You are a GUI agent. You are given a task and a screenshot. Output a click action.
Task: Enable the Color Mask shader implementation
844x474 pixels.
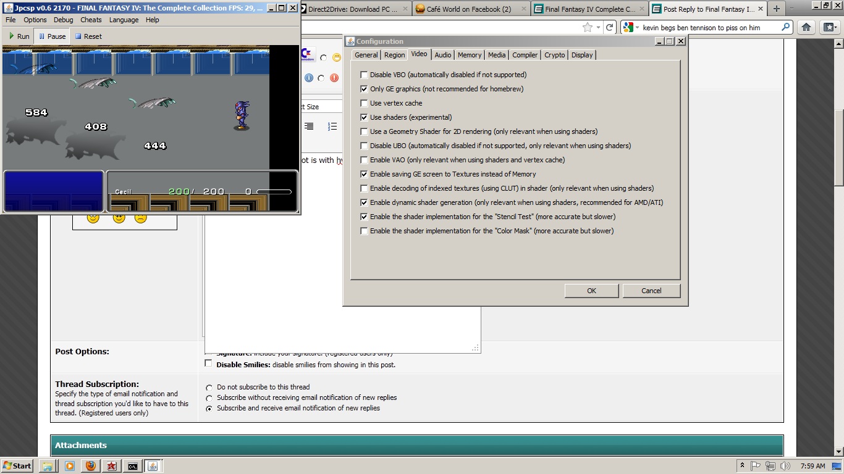[x=364, y=231]
